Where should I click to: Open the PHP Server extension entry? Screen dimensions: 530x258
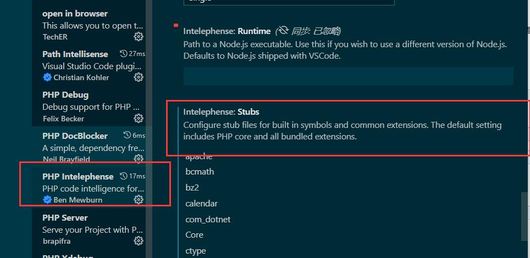(x=82, y=229)
